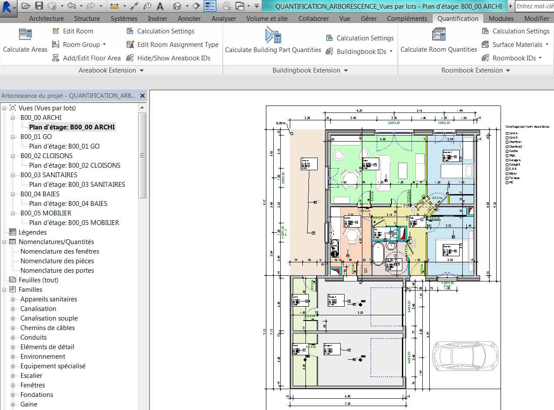Open the Revit application menu button
Image resolution: width=554 pixels, height=410 pixels.
tap(9, 8)
